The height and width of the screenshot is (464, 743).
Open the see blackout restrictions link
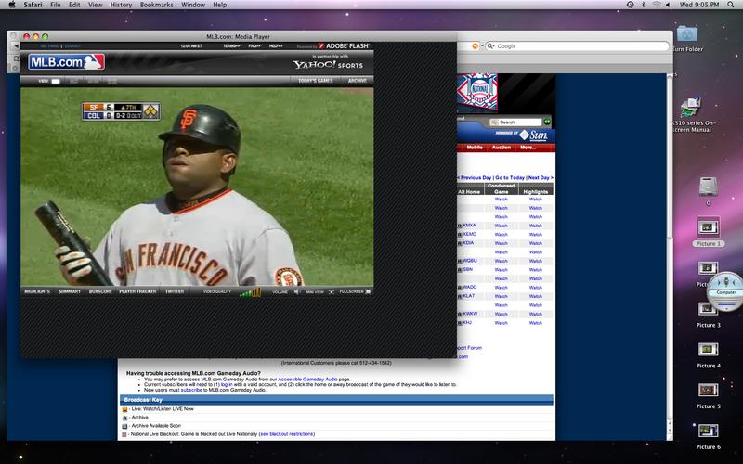coord(287,434)
